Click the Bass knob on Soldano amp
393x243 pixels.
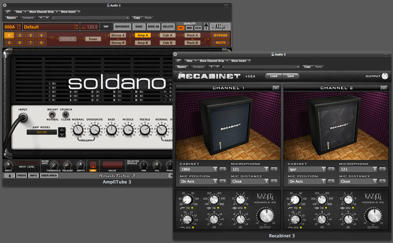pos(112,130)
